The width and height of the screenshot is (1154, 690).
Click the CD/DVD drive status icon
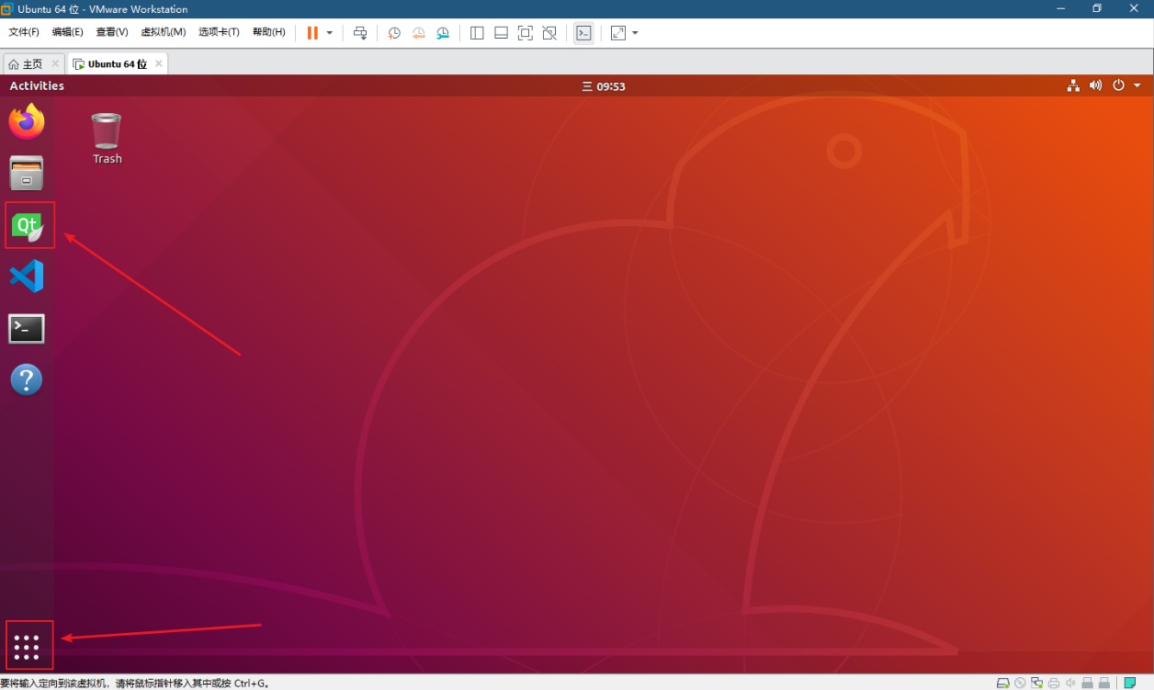(1020, 683)
